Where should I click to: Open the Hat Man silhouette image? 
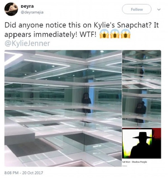(142, 143)
